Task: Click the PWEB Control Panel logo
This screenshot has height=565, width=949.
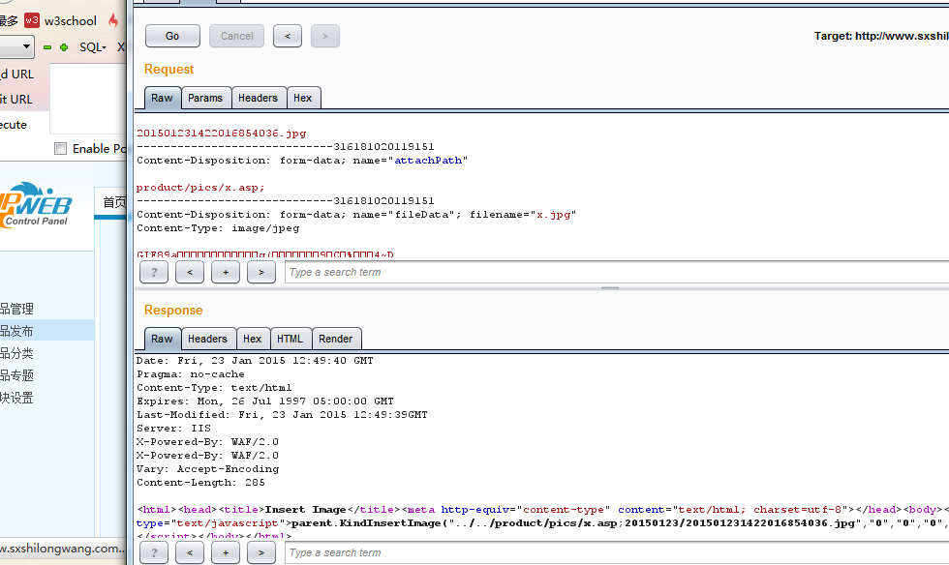Action: tap(36, 206)
